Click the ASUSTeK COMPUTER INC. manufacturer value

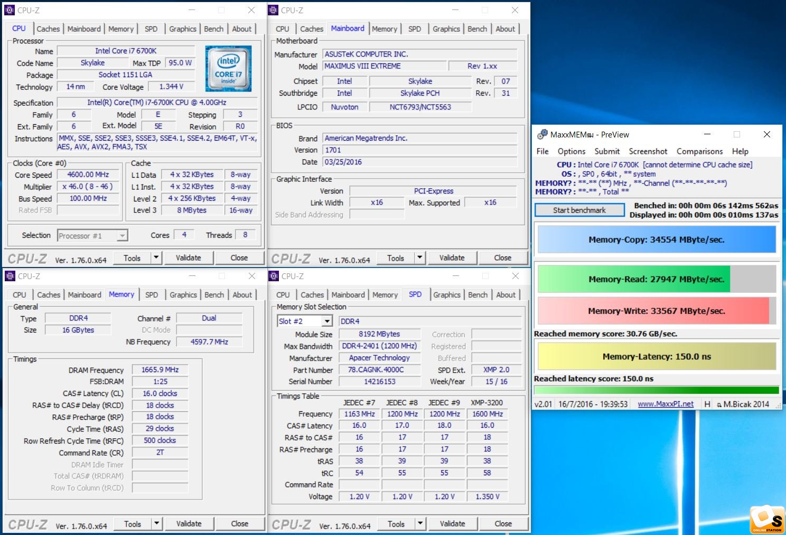coord(420,54)
